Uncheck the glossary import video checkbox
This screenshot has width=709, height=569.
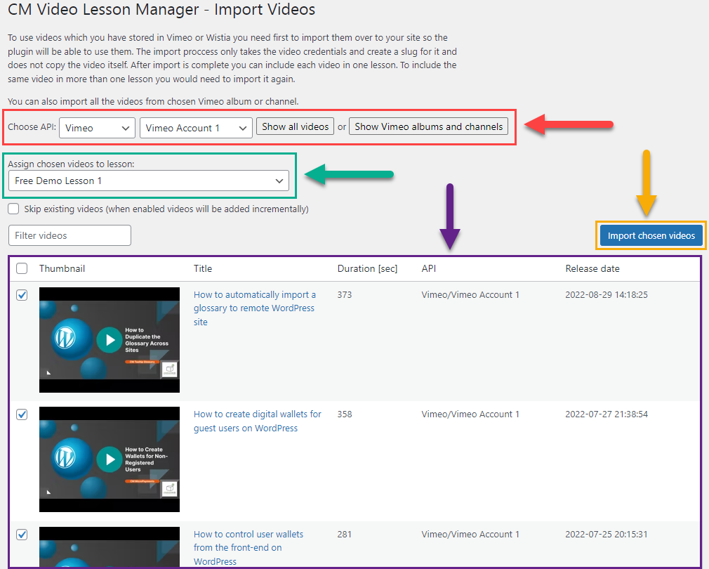point(22,295)
